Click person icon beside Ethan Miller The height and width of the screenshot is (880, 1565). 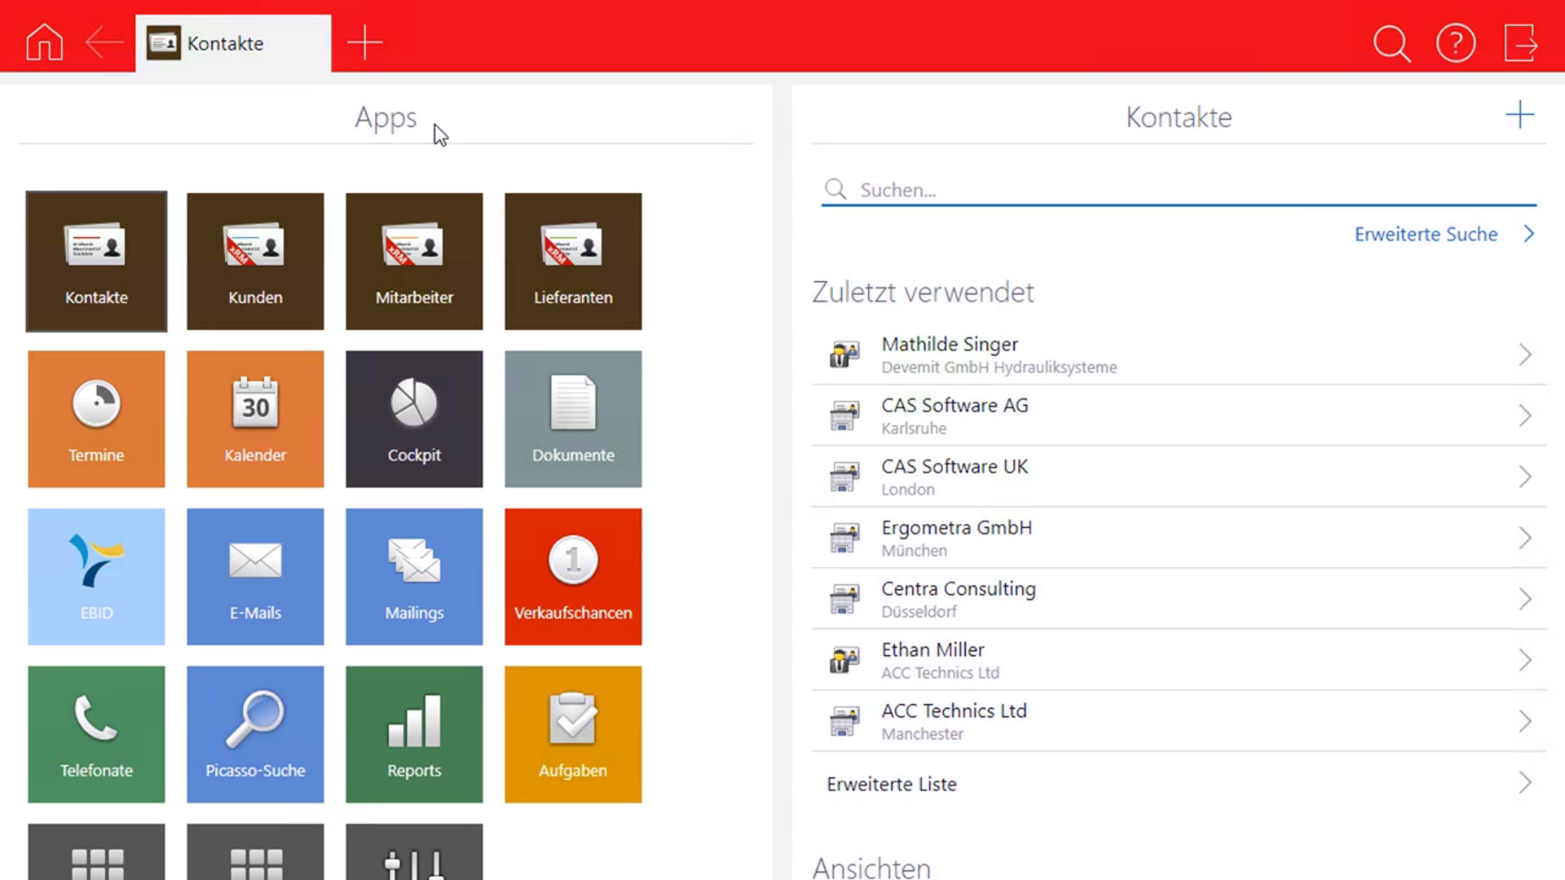(844, 660)
